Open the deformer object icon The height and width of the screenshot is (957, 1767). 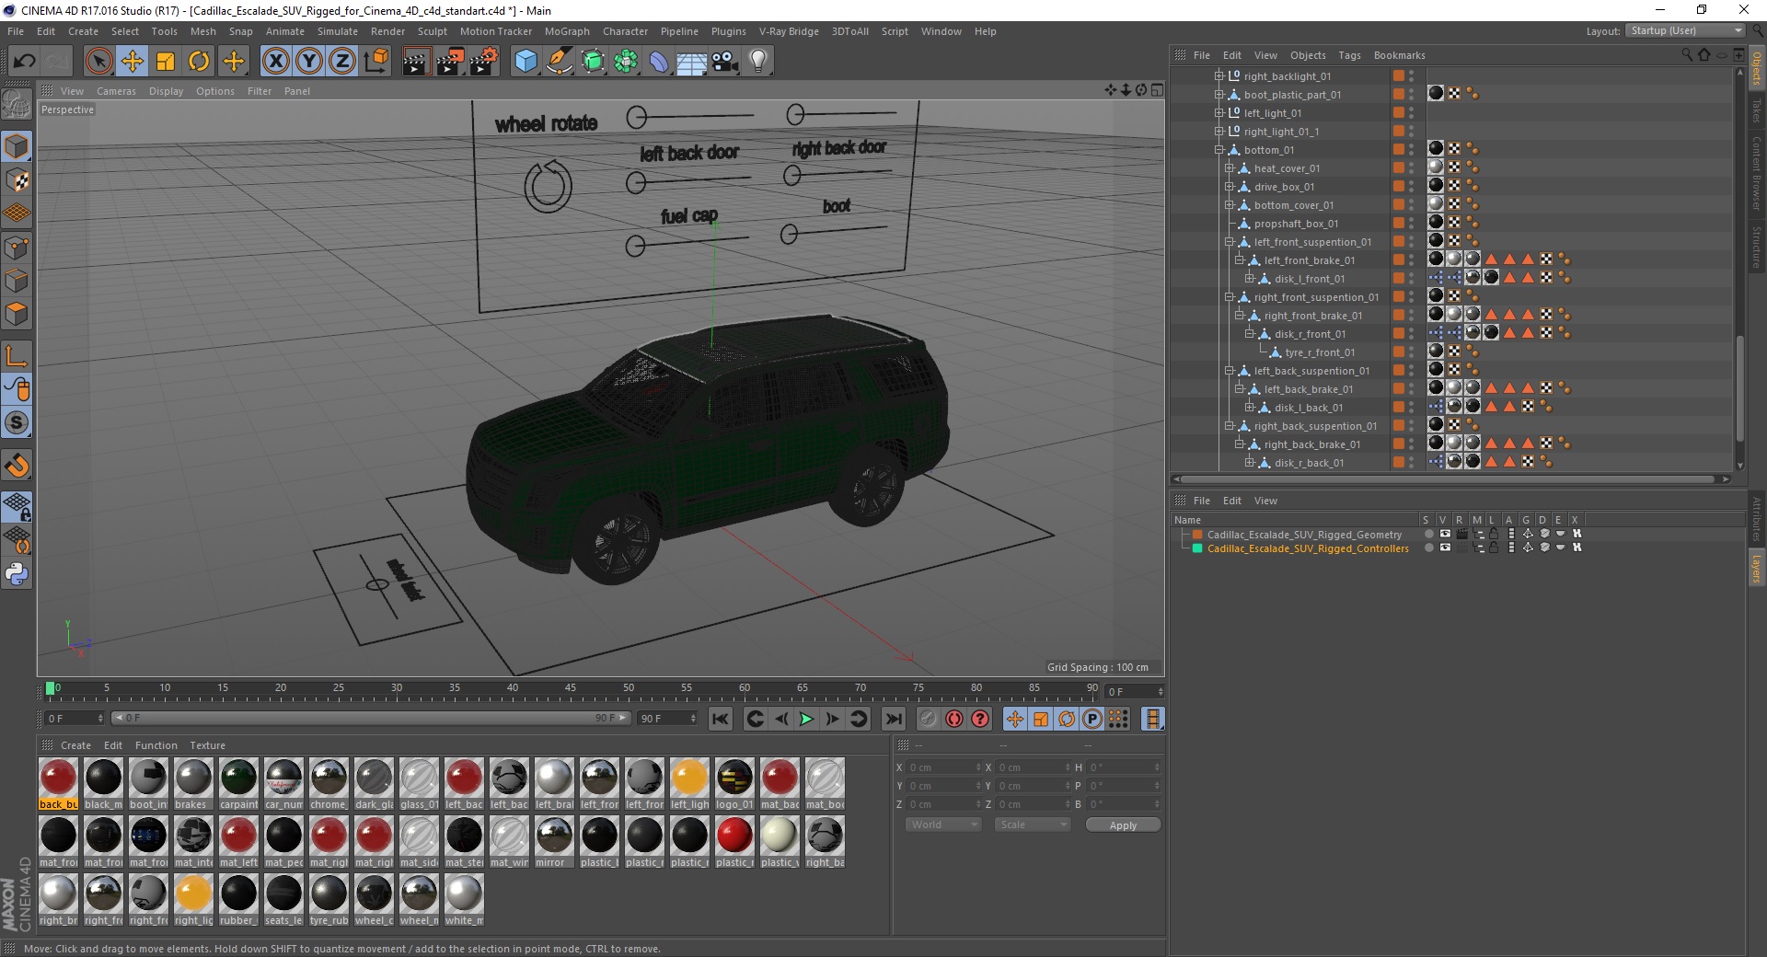(659, 62)
